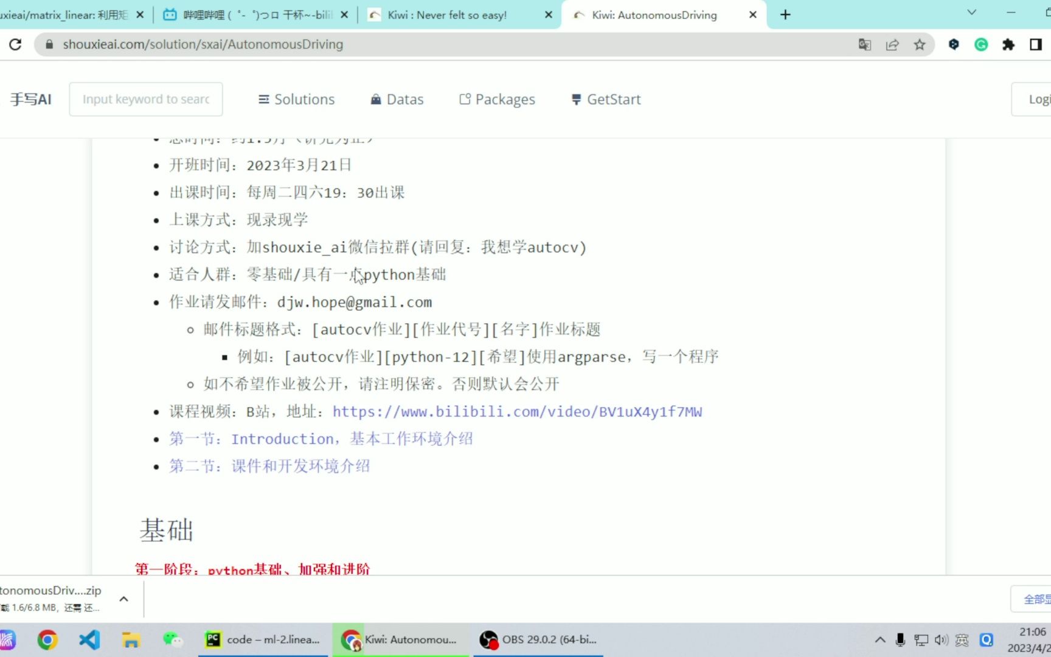Open the hexagon-shaped browser extension icon
Viewport: 1051px width, 657px height.
[x=954, y=44]
